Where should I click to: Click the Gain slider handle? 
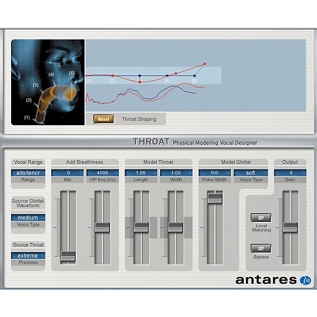click(290, 227)
